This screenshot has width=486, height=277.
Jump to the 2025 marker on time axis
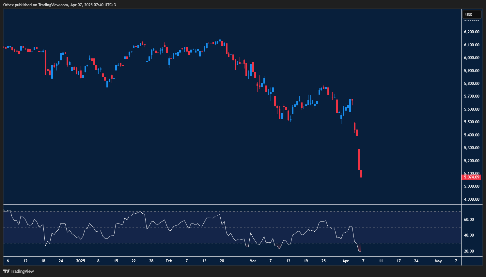point(80,261)
